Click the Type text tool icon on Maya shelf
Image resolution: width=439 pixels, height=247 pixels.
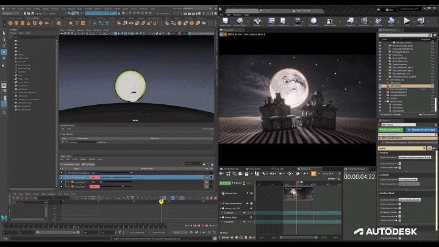[77, 23]
